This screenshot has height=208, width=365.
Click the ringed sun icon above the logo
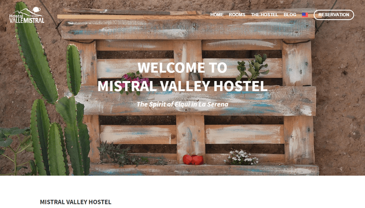click(37, 10)
